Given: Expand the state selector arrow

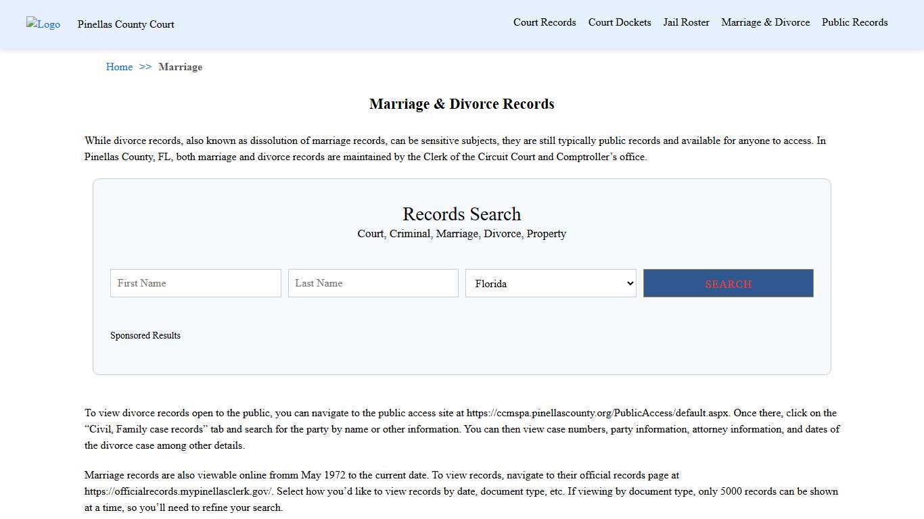Looking at the screenshot, I should [x=628, y=283].
